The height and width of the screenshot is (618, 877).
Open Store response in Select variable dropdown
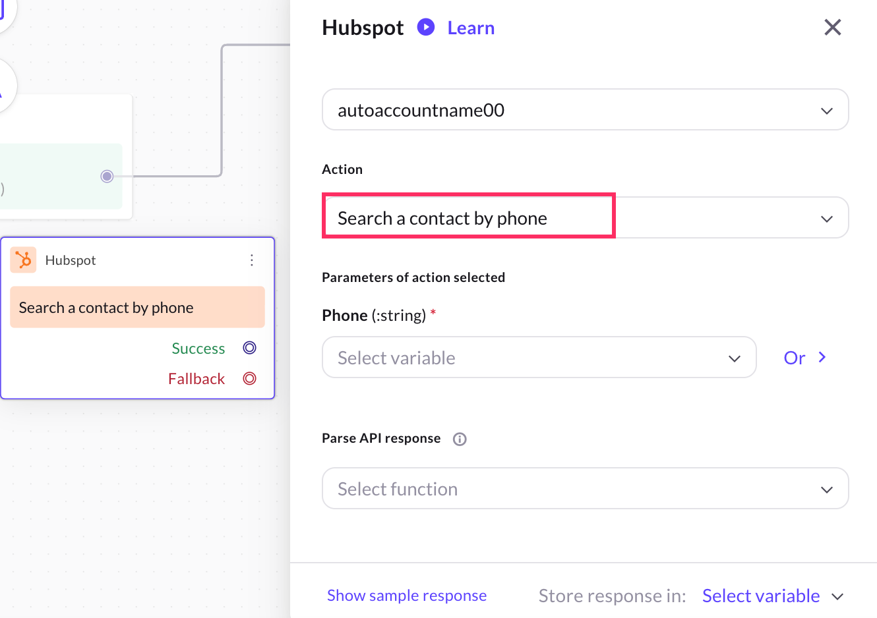click(x=773, y=596)
